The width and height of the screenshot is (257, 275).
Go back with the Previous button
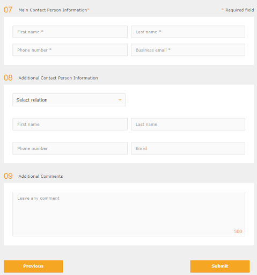pos(33,266)
